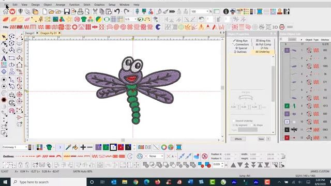331x186 pixels.
Task: Cut selection with the scissors icon
Action: (95, 11)
